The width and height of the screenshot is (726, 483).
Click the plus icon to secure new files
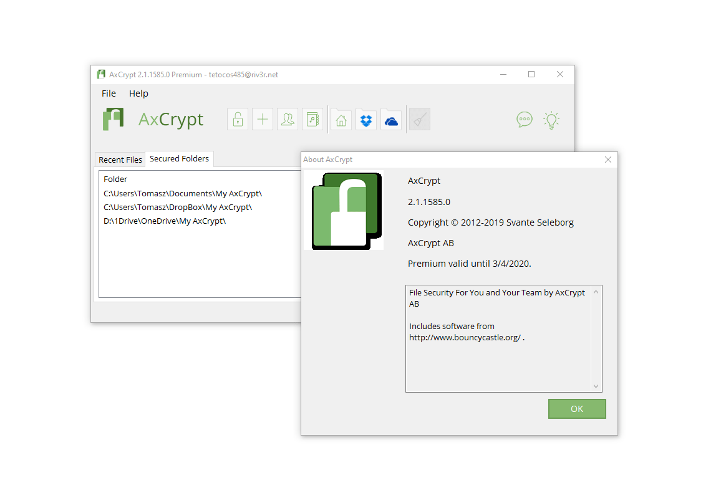pyautogui.click(x=263, y=119)
